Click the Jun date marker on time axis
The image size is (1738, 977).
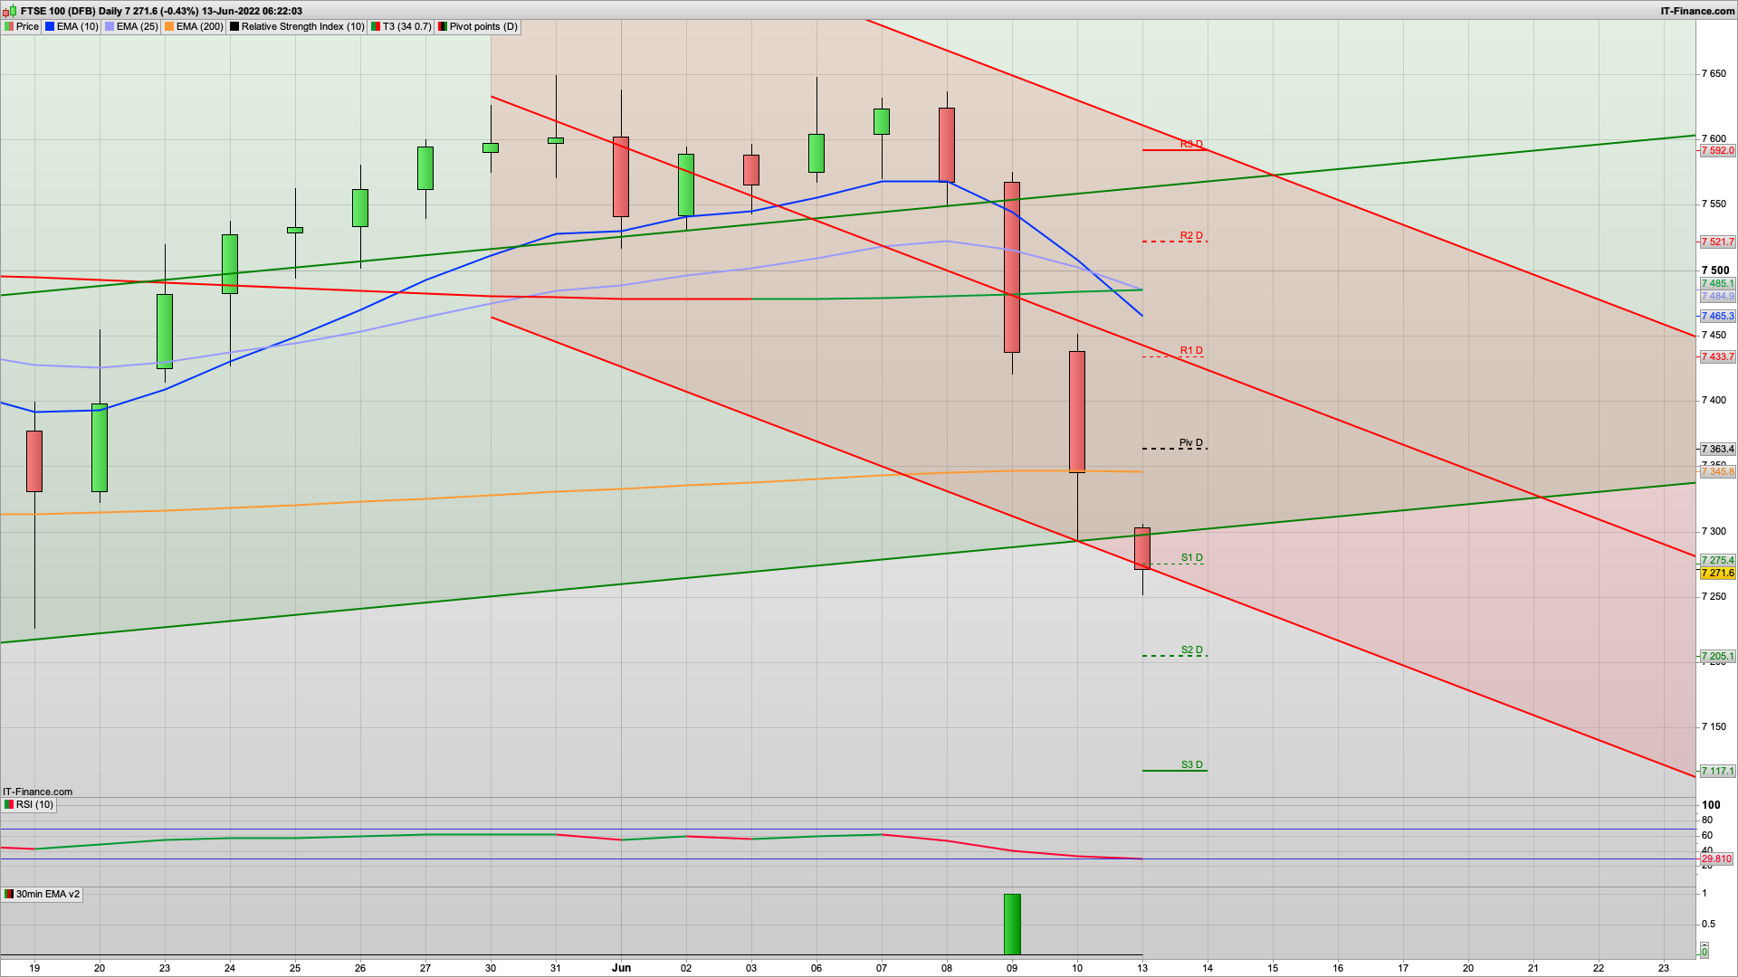pyautogui.click(x=621, y=967)
